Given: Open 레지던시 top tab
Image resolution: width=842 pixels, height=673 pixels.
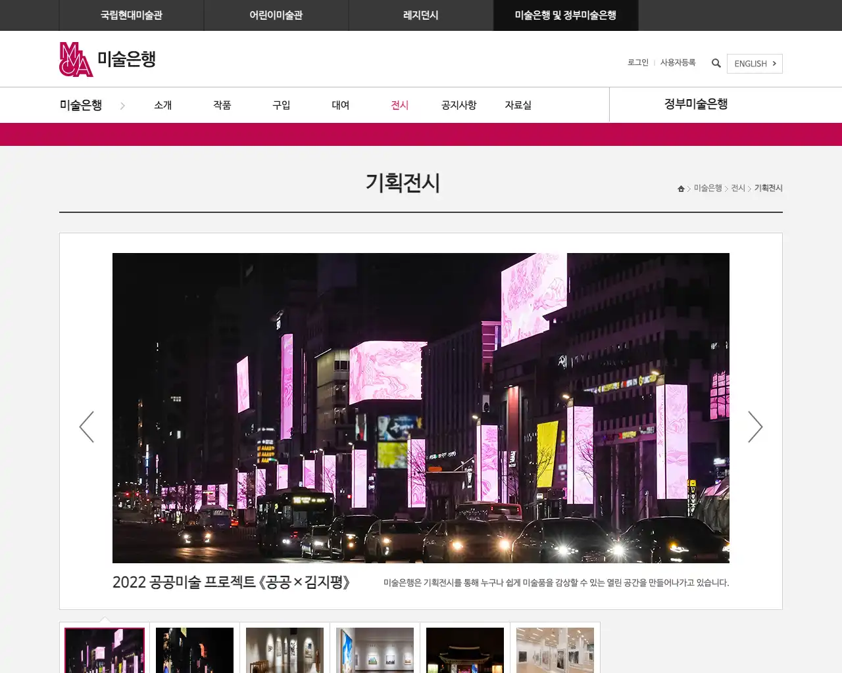Looking at the screenshot, I should click(x=421, y=15).
